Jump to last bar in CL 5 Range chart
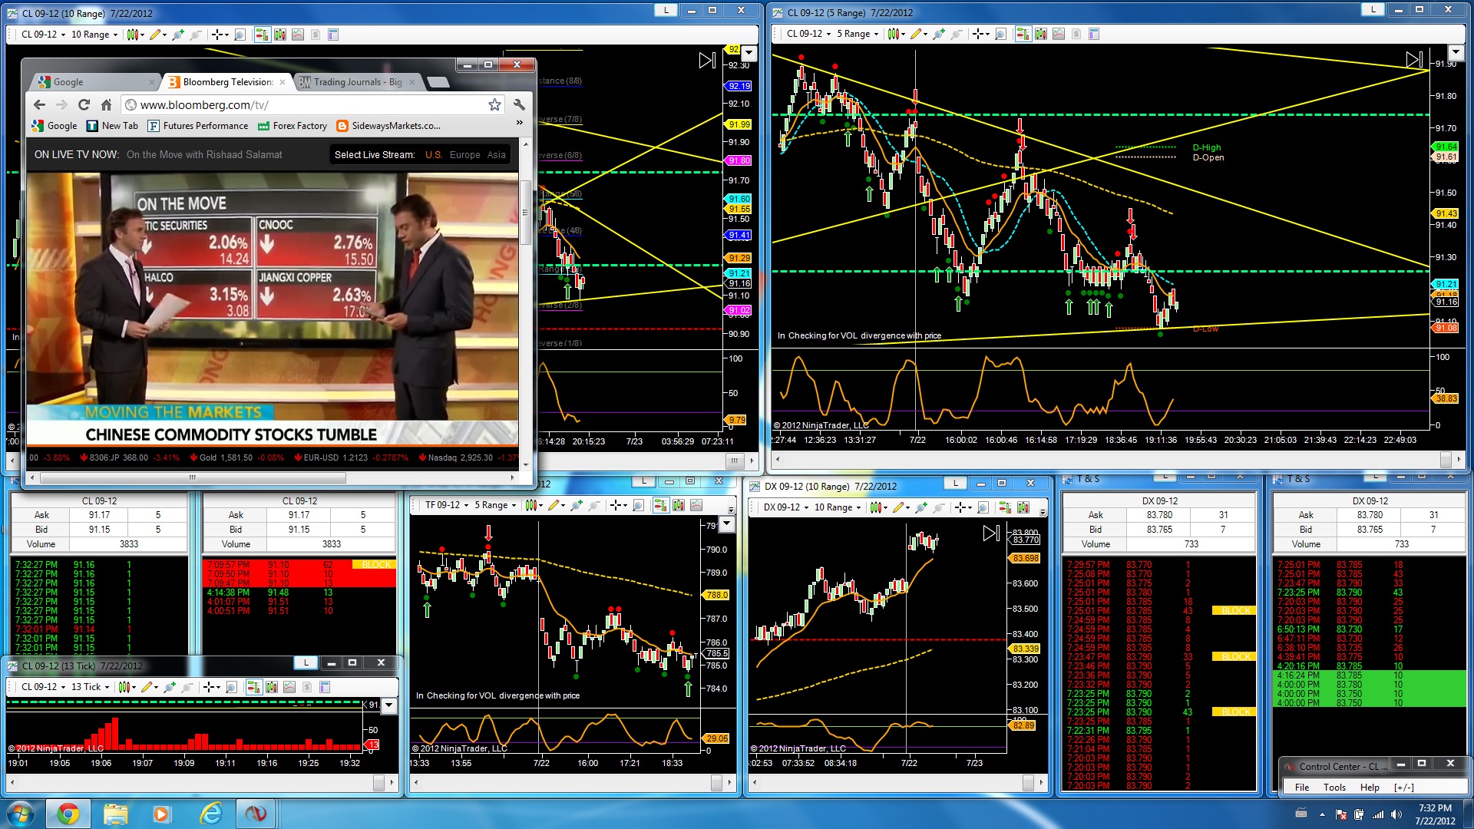 click(x=1414, y=59)
